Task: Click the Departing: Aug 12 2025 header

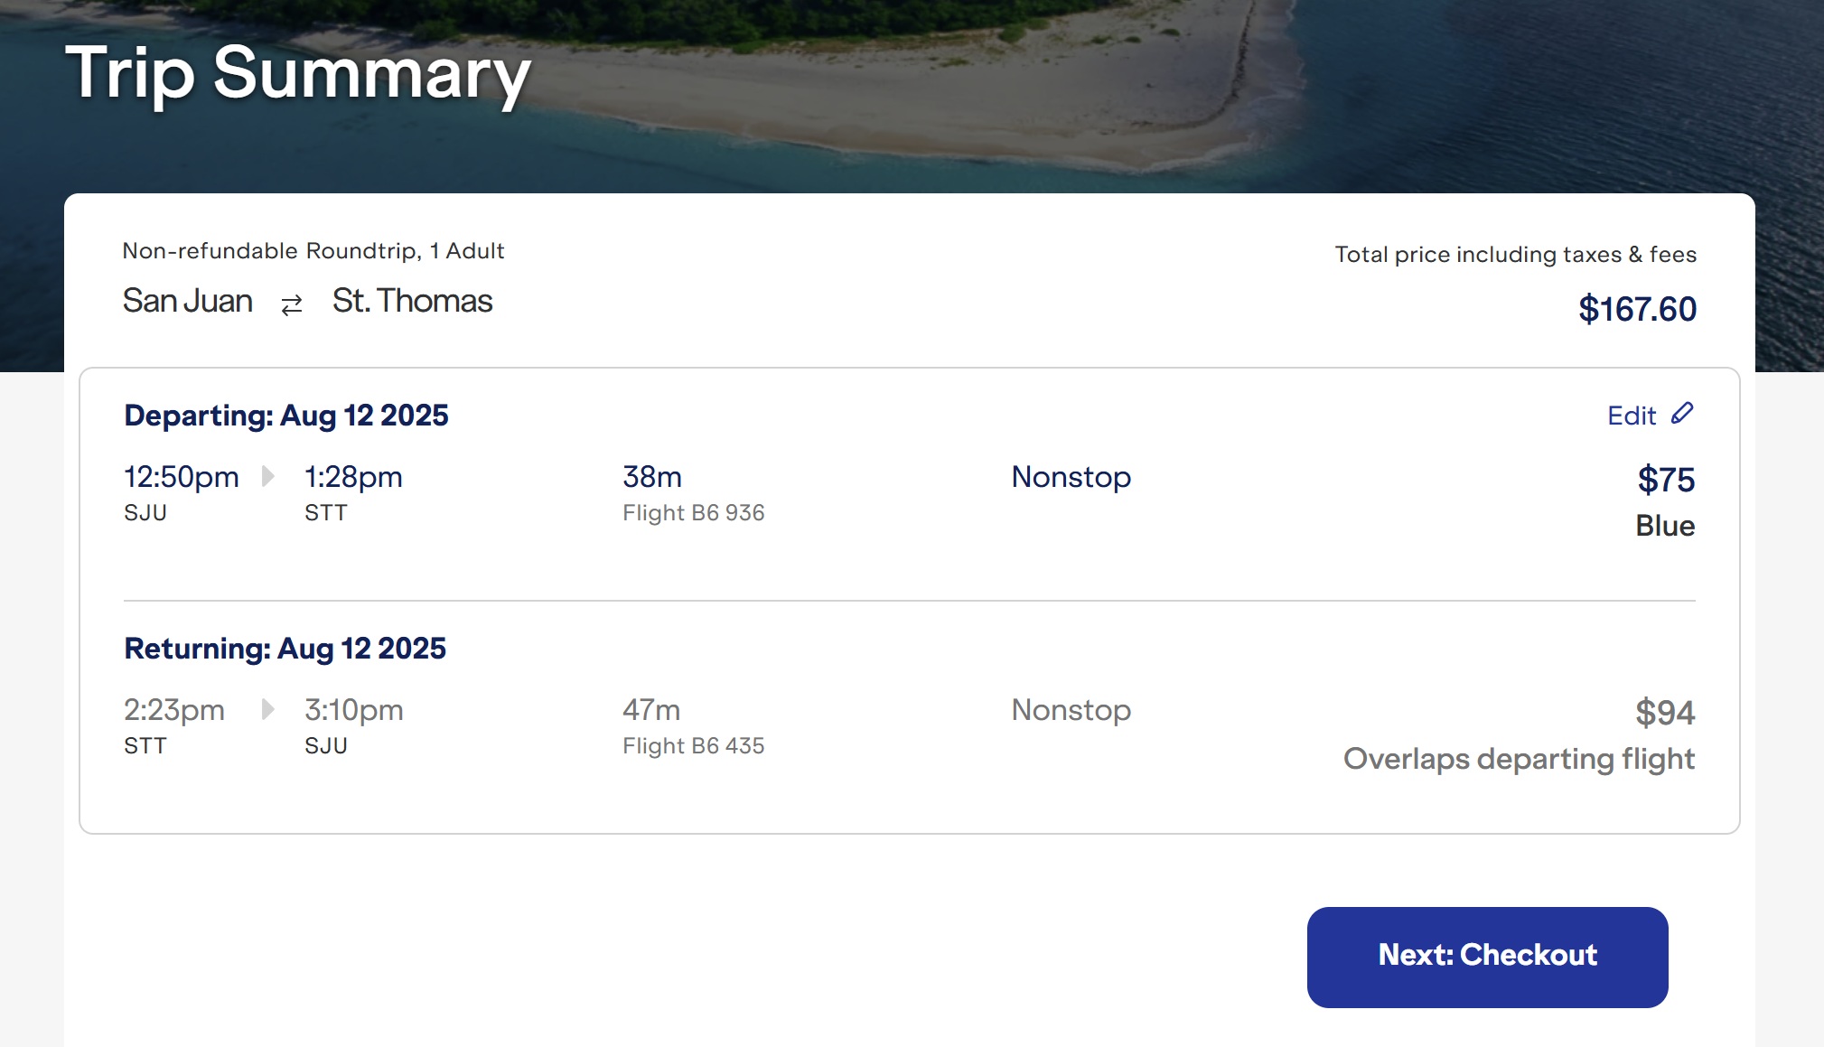Action: [x=286, y=416]
